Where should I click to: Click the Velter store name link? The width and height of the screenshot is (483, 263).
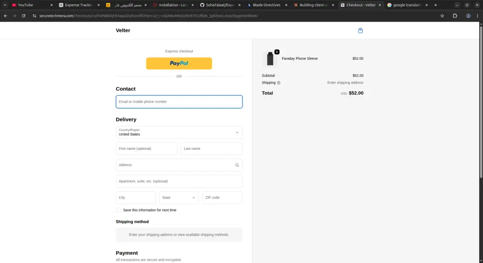click(123, 30)
